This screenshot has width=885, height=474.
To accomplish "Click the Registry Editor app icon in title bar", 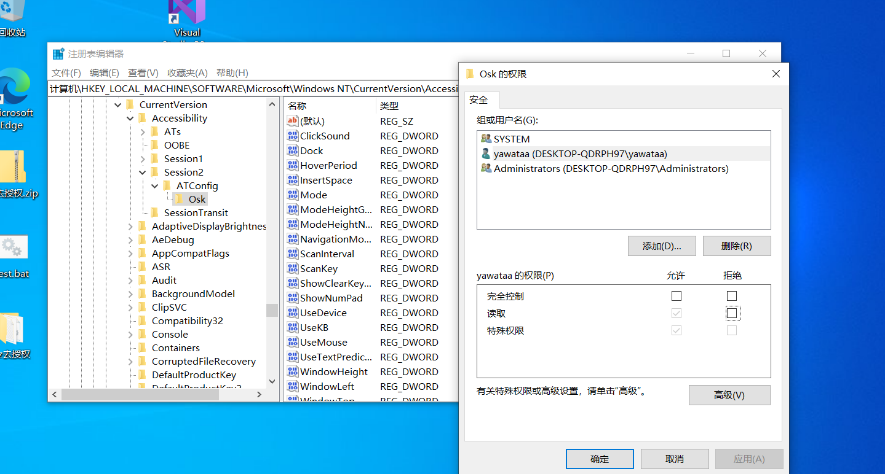I will [58, 54].
